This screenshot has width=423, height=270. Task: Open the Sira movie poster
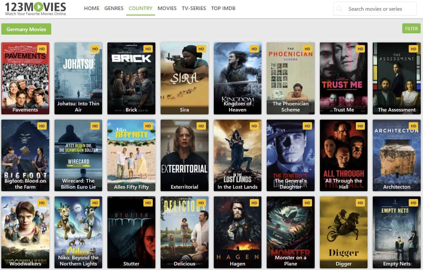coord(184,78)
